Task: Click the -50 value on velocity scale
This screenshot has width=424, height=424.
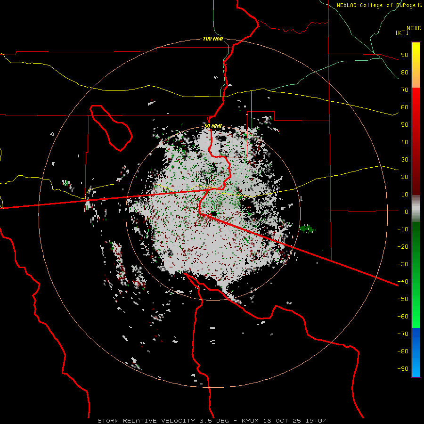Action: (403, 299)
